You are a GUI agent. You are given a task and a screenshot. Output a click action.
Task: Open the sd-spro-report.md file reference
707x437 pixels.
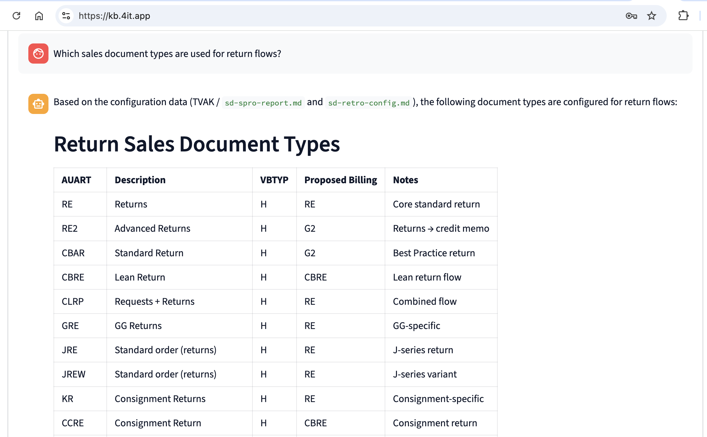pos(263,103)
